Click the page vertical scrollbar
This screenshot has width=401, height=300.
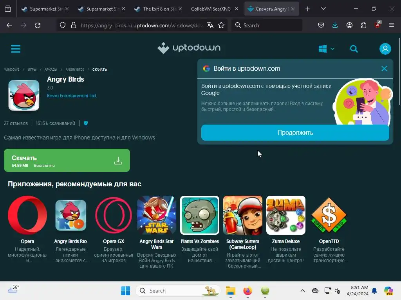399,71
